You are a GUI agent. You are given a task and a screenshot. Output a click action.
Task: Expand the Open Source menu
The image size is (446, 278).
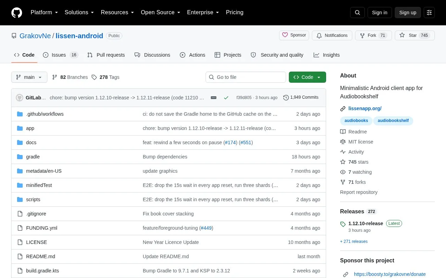tap(161, 13)
